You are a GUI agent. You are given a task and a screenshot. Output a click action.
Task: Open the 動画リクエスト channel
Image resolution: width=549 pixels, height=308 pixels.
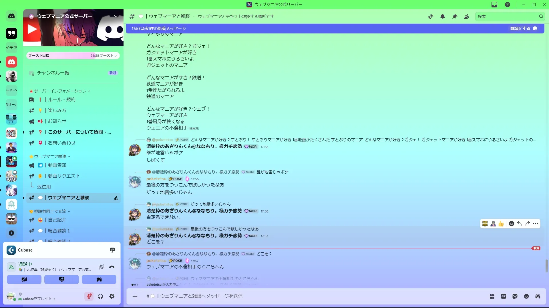coord(64,176)
